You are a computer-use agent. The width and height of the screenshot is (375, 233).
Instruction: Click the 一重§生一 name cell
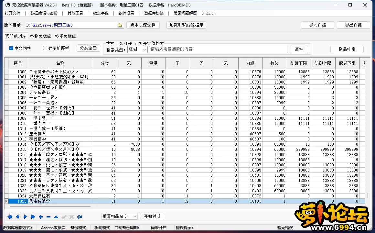pos(60,124)
